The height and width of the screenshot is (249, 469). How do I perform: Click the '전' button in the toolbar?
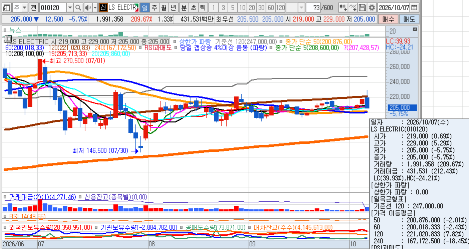[34, 7]
